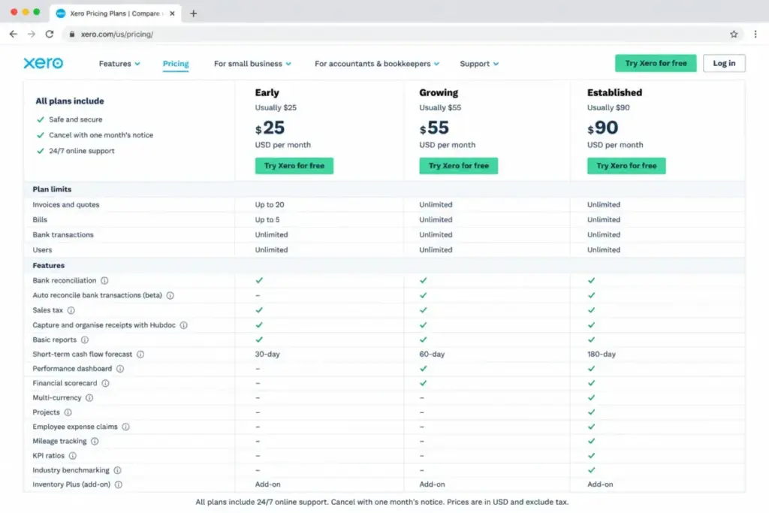Click the Early plan heading
This screenshot has width=769, height=513.
267,92
